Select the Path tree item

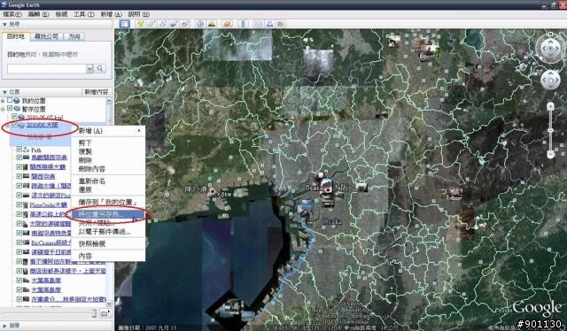[x=36, y=150]
